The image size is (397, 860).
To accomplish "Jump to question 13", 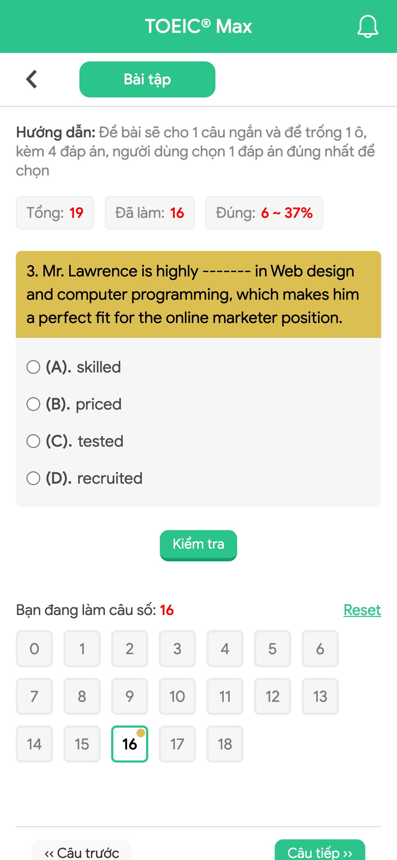I will click(320, 697).
